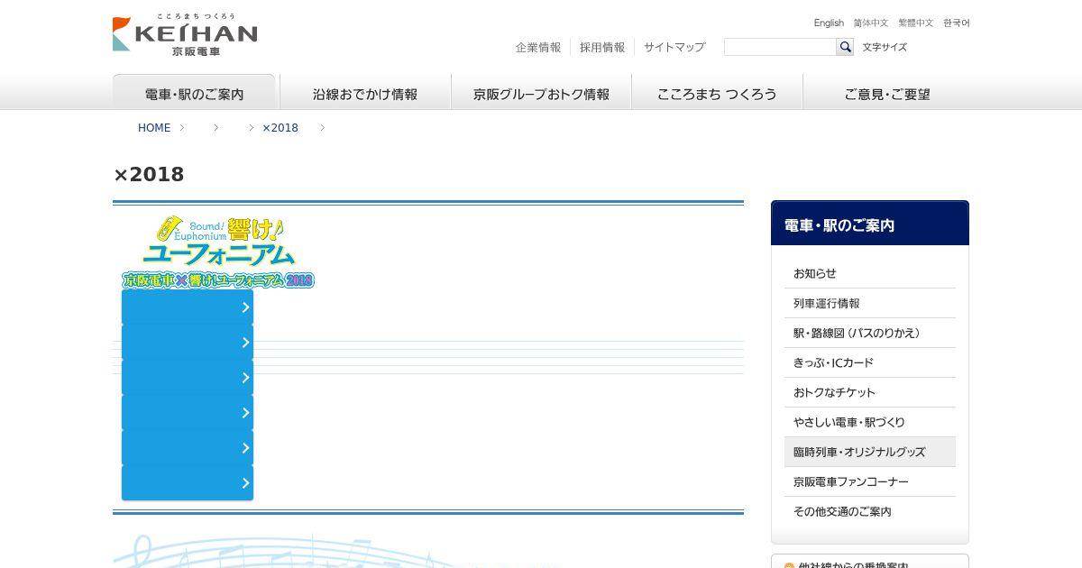Image resolution: width=1082 pixels, height=568 pixels.
Task: Go to HOME in the breadcrumb
Action: [x=154, y=128]
